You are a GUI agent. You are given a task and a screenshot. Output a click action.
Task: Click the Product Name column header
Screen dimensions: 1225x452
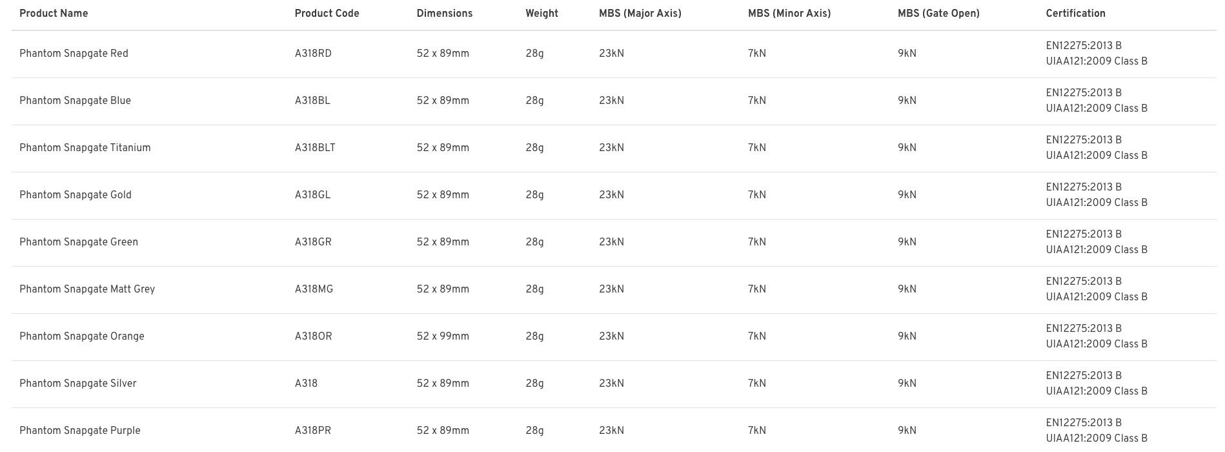coord(54,14)
